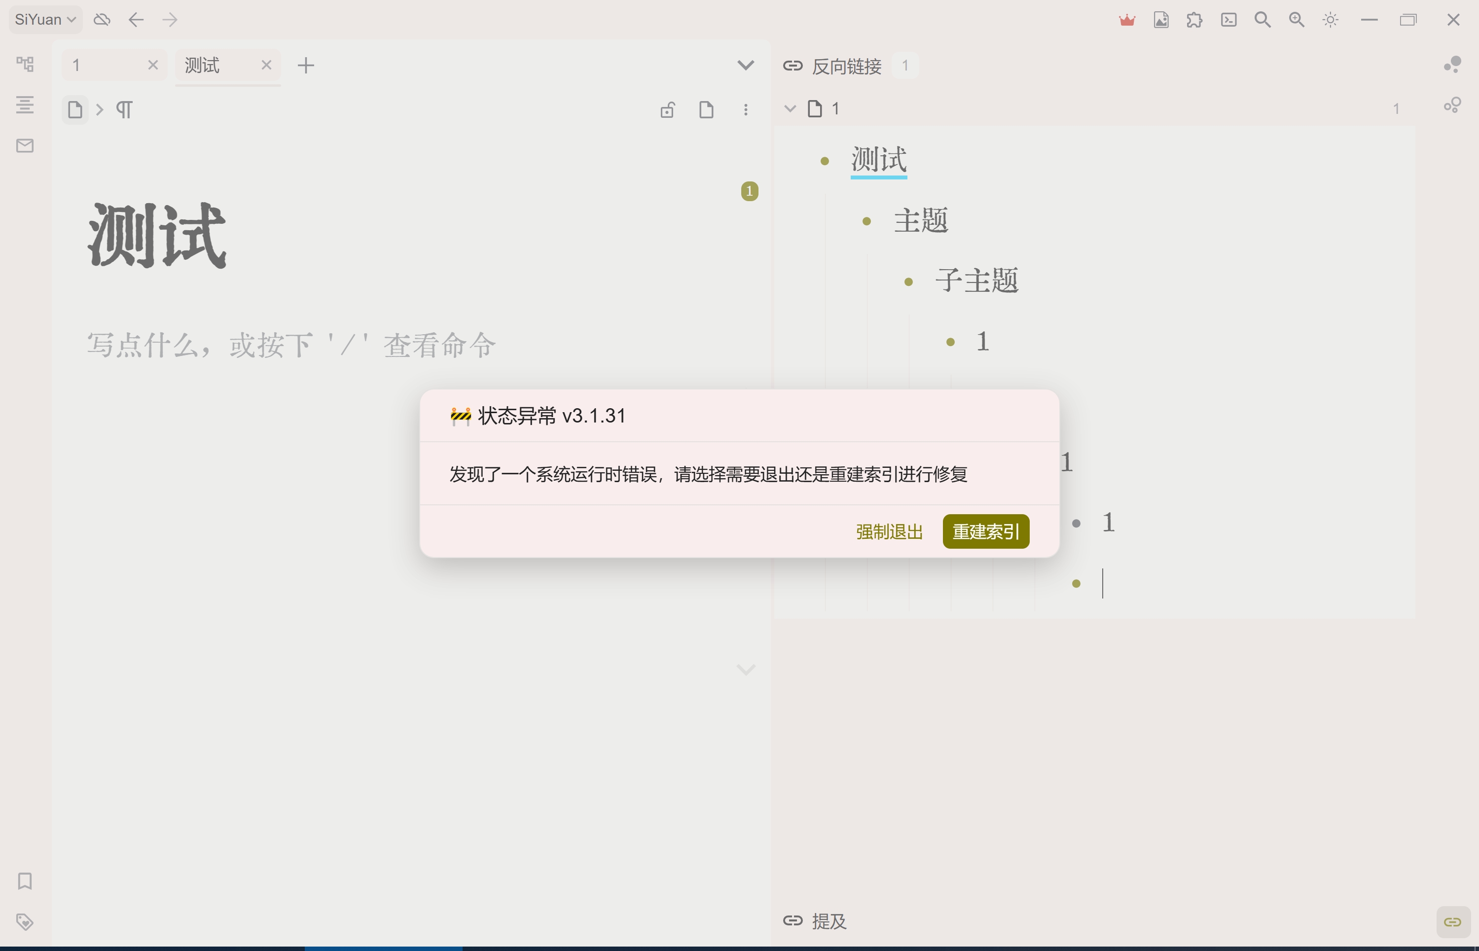This screenshot has height=951, width=1479.
Task: Expand the editor tab list chevron
Action: (x=746, y=65)
